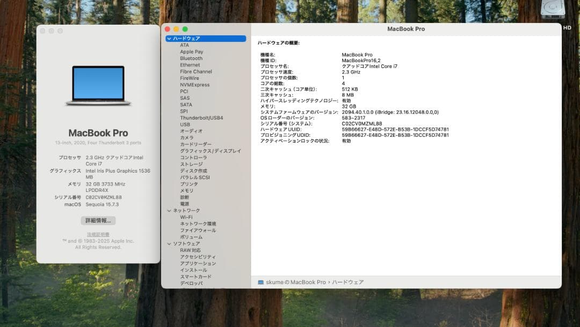The width and height of the screenshot is (580, 327).
Task: Collapse the ハードウェア section in the sidebar
Action: coord(169,38)
